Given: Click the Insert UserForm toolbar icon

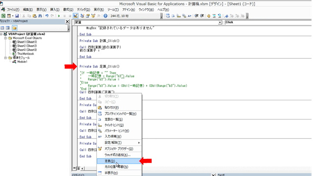Looking at the screenshot, I should [9, 16].
